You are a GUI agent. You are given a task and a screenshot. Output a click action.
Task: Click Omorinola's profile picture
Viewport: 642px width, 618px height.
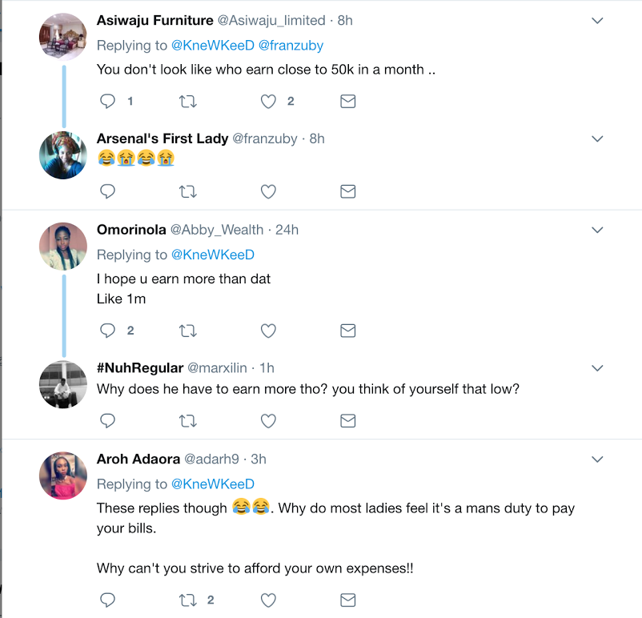pyautogui.click(x=62, y=246)
